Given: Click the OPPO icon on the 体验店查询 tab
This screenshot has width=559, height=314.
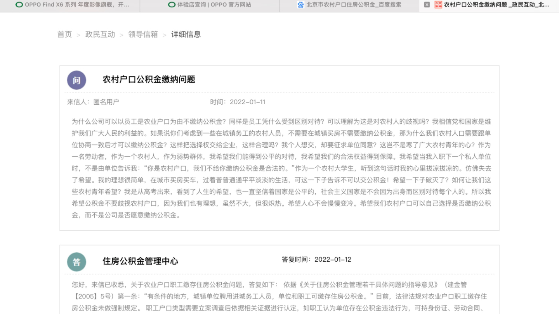Looking at the screenshot, I should (171, 5).
